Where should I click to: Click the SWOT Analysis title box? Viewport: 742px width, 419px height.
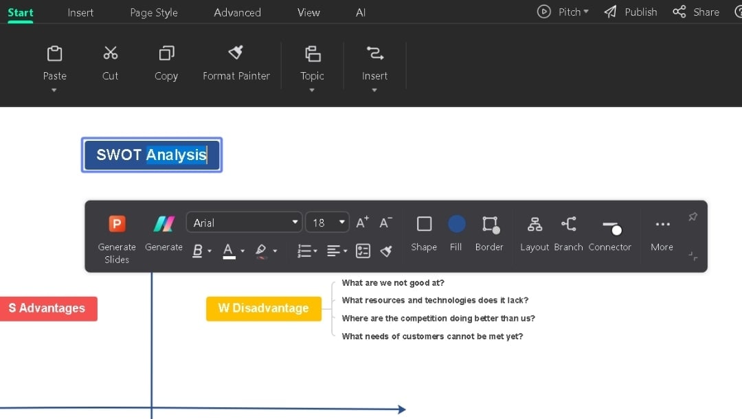click(152, 155)
